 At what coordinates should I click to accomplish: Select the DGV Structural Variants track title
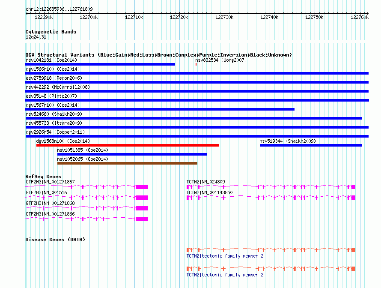[x=158, y=55]
